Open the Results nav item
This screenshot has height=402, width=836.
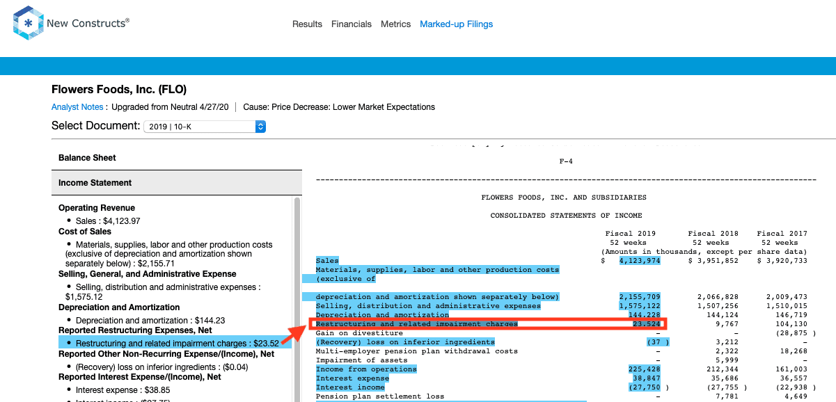click(x=307, y=24)
